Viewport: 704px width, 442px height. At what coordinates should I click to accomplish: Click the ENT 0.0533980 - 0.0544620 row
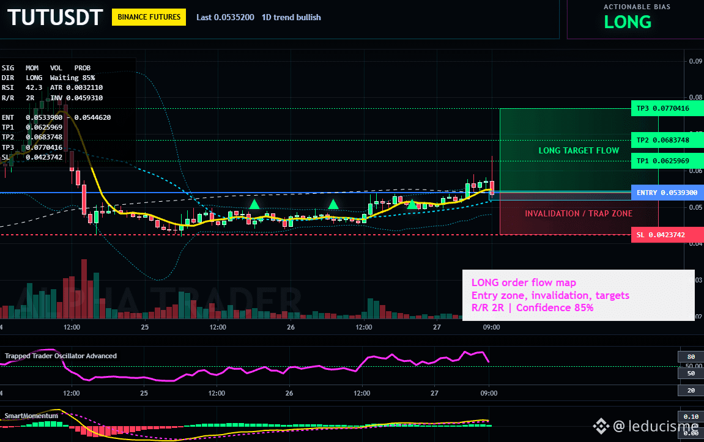56,117
